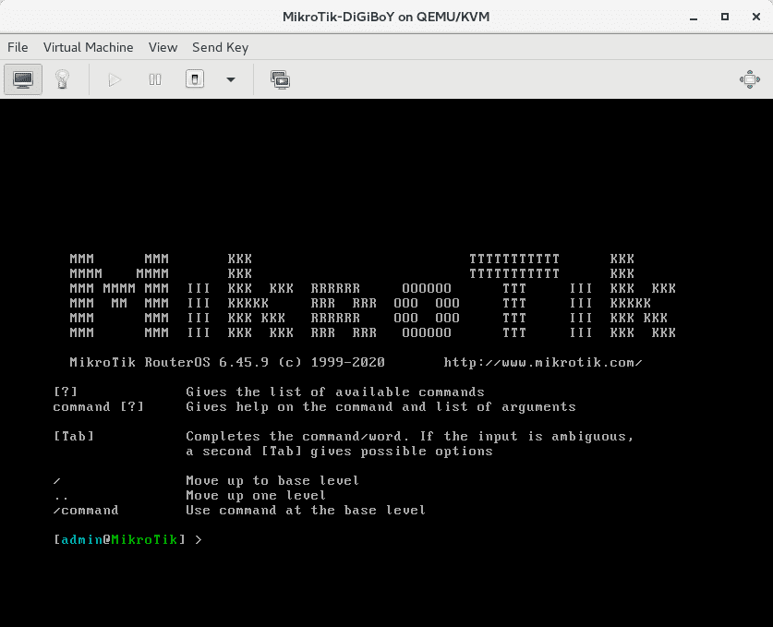
Task: Click "Use command at the base level"
Action: 306,510
